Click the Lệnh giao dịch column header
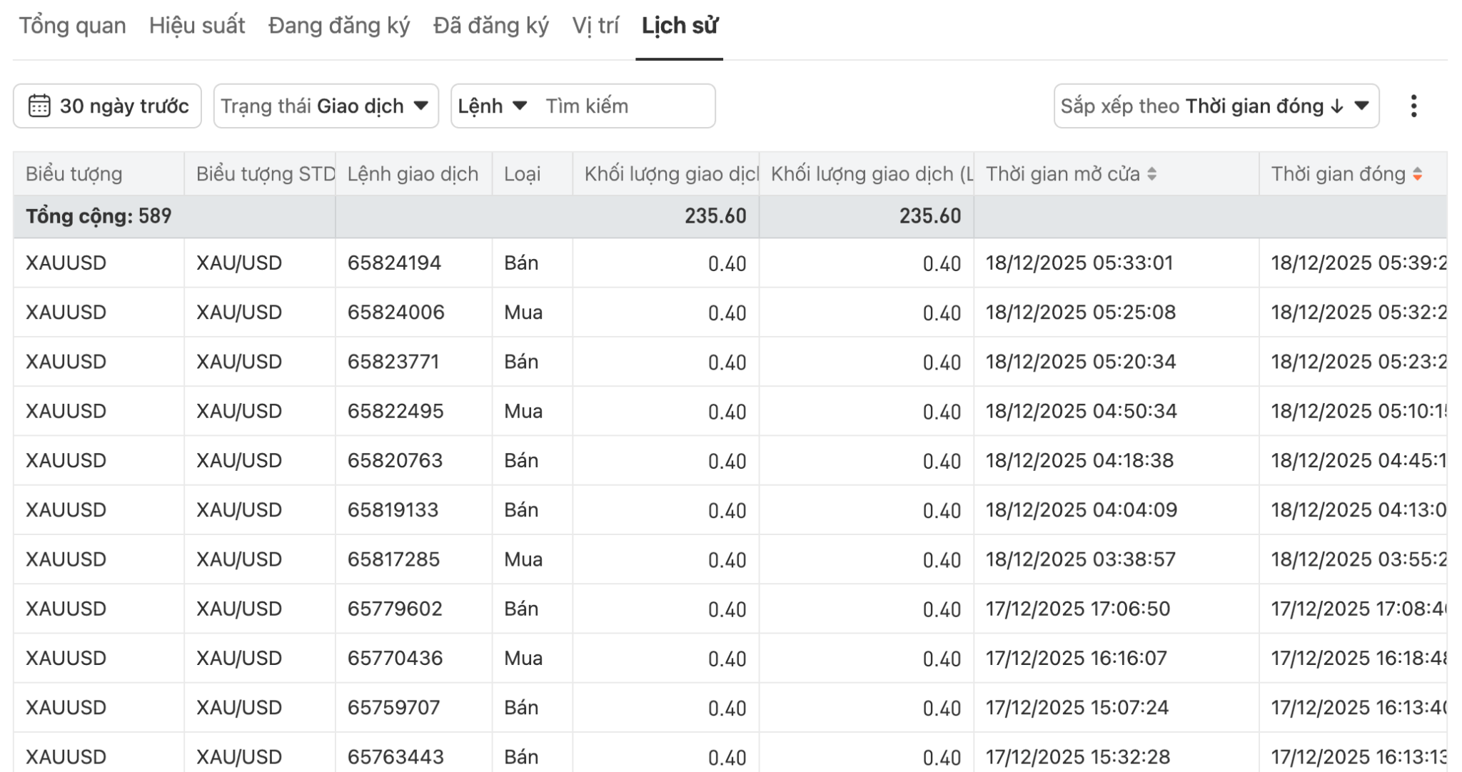 tap(413, 174)
